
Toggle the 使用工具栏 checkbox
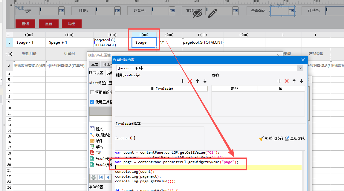click(92, 102)
